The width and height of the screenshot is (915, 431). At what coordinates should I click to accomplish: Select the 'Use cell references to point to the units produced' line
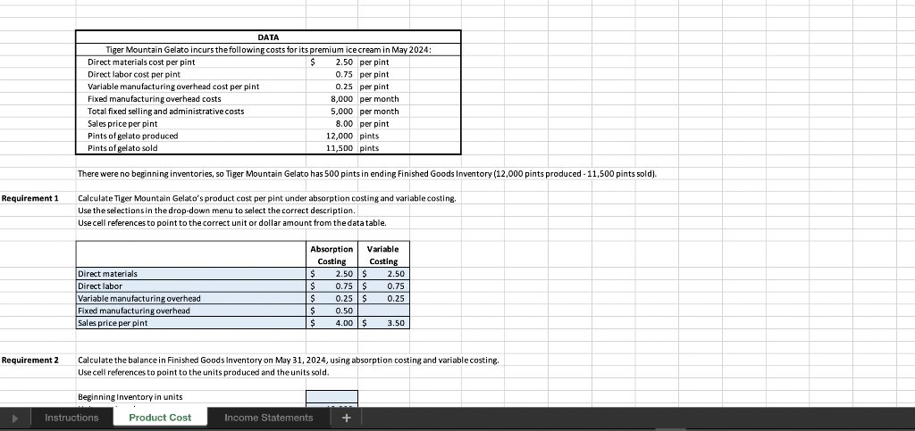[x=203, y=372]
